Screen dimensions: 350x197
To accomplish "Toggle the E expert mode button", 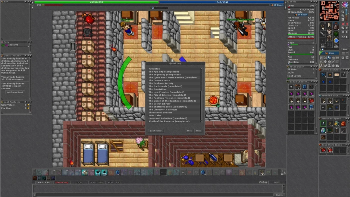I will click(x=347, y=32).
